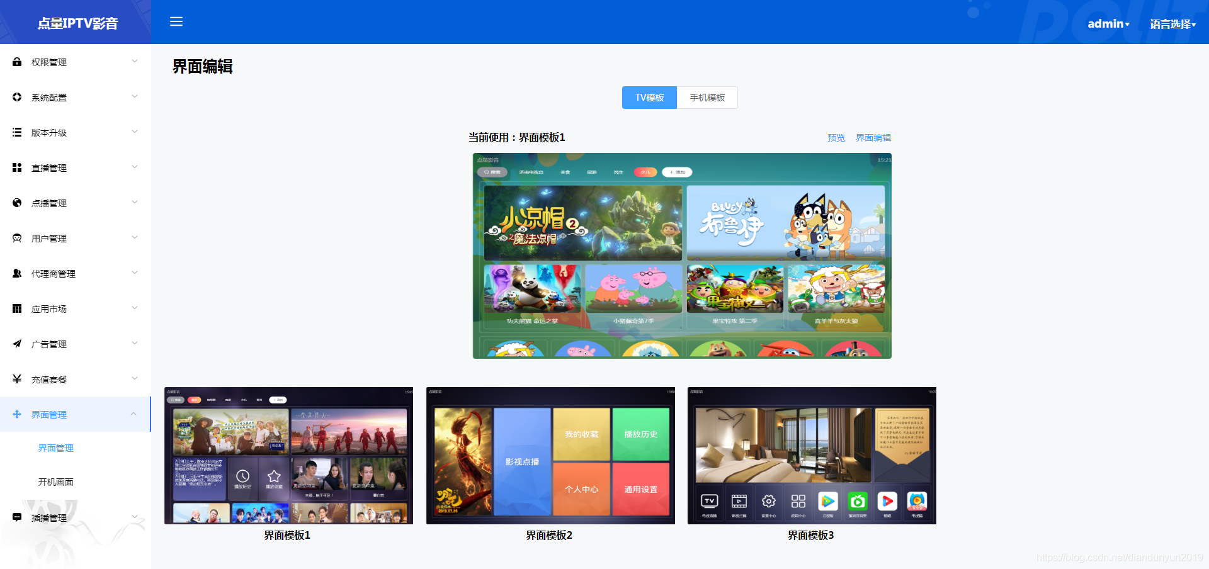Image resolution: width=1209 pixels, height=569 pixels.
Task: Click the 当前使用：界面模板1 label
Action: [x=517, y=137]
